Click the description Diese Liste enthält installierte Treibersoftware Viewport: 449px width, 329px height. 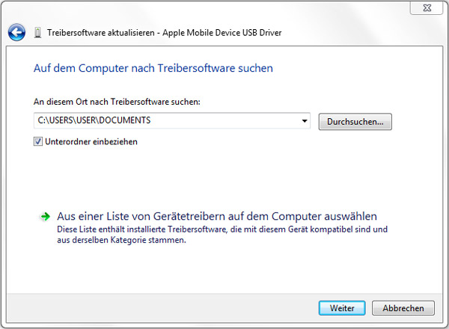pyautogui.click(x=222, y=235)
